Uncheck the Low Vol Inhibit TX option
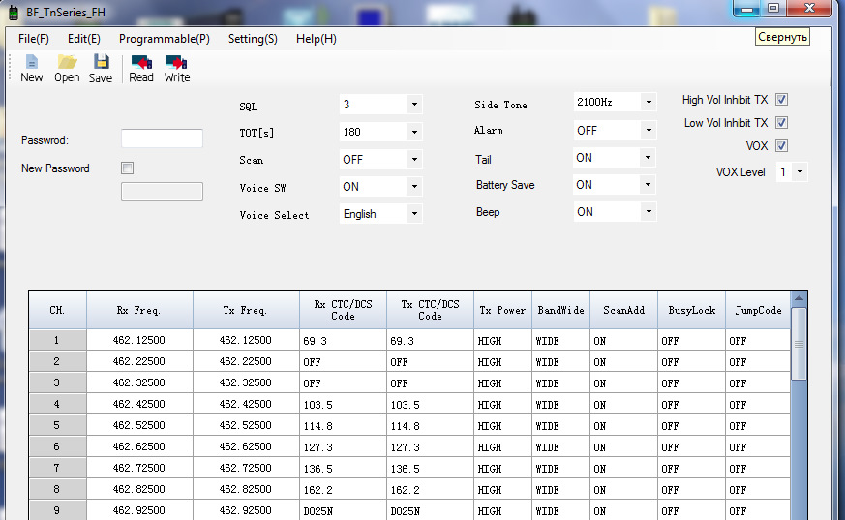 [781, 123]
